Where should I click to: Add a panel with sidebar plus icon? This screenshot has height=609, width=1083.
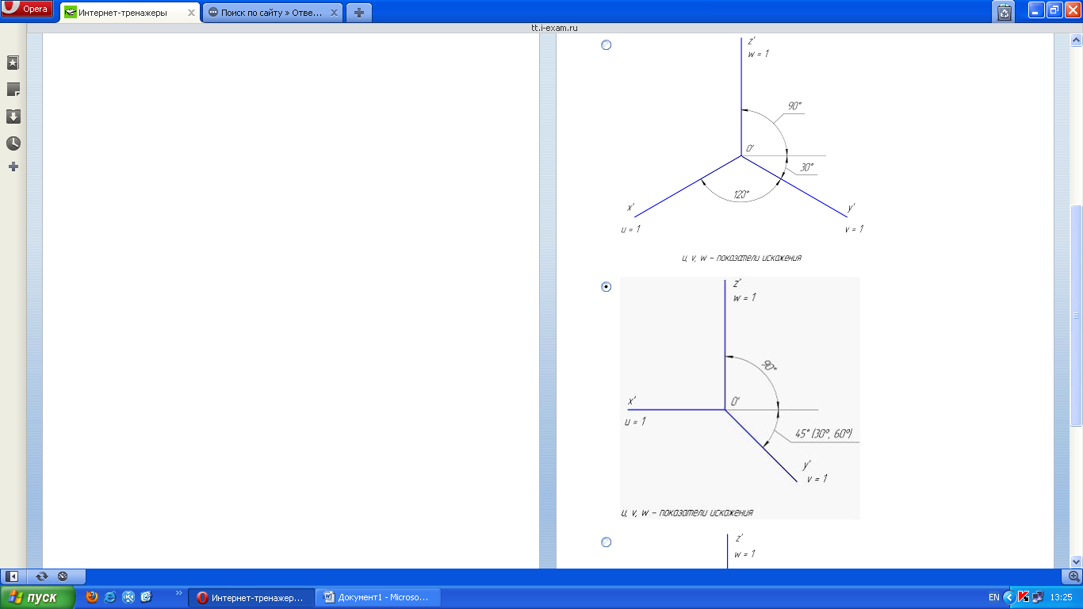pos(13,167)
